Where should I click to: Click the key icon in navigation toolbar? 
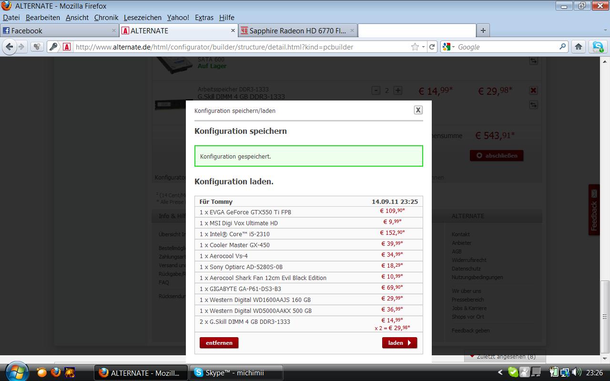tap(53, 47)
